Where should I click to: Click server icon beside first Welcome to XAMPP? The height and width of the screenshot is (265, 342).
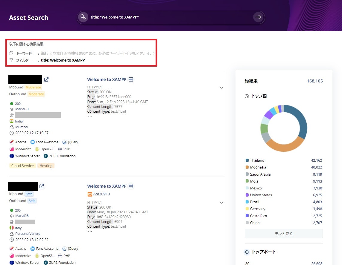pos(131,79)
